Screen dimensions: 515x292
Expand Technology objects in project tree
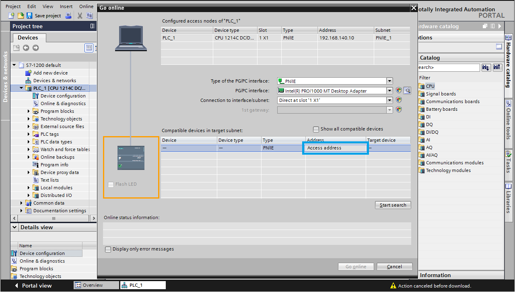(x=29, y=119)
